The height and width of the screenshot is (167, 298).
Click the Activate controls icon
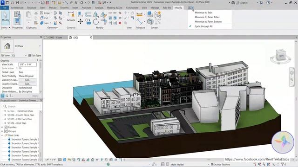[71, 16]
